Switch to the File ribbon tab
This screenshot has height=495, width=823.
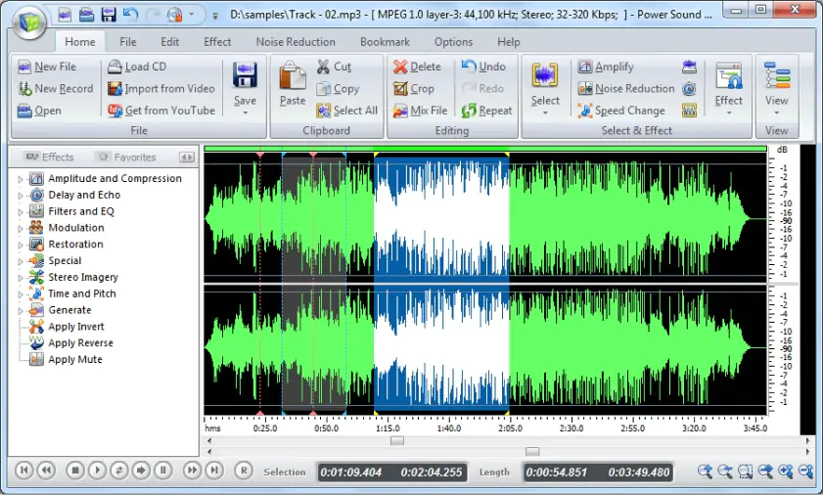click(127, 42)
